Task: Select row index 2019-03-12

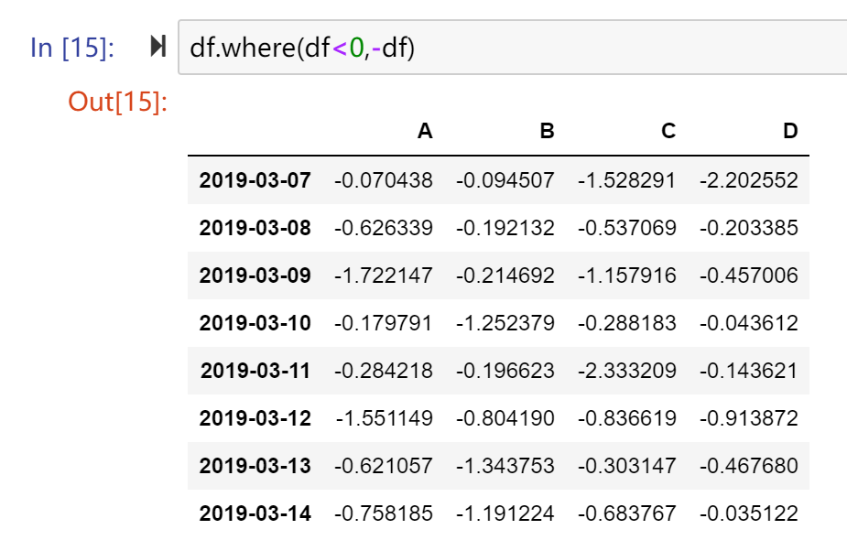Action: point(255,418)
